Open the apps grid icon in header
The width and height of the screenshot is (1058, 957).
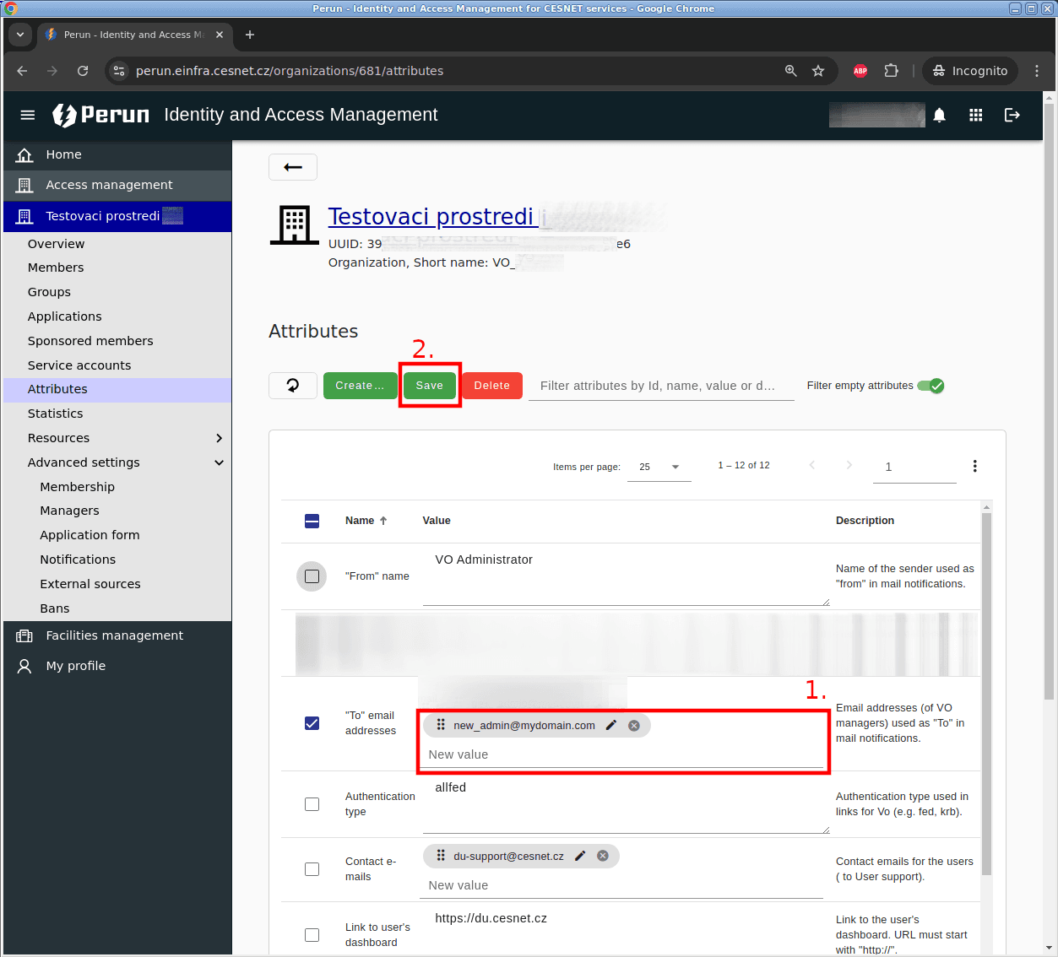click(x=975, y=116)
